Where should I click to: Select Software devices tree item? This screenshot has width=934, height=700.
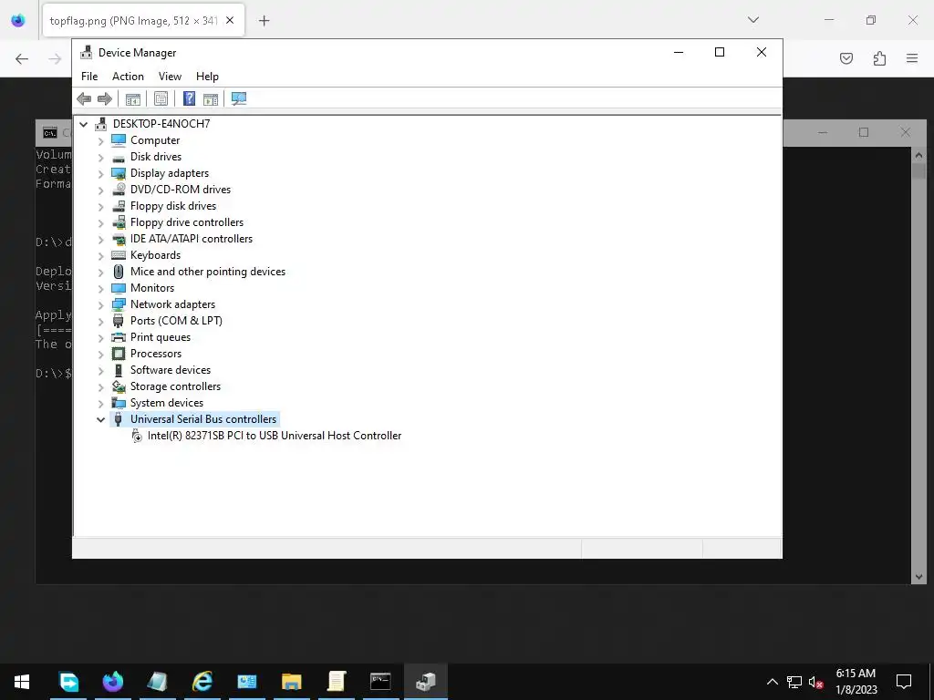tap(171, 370)
